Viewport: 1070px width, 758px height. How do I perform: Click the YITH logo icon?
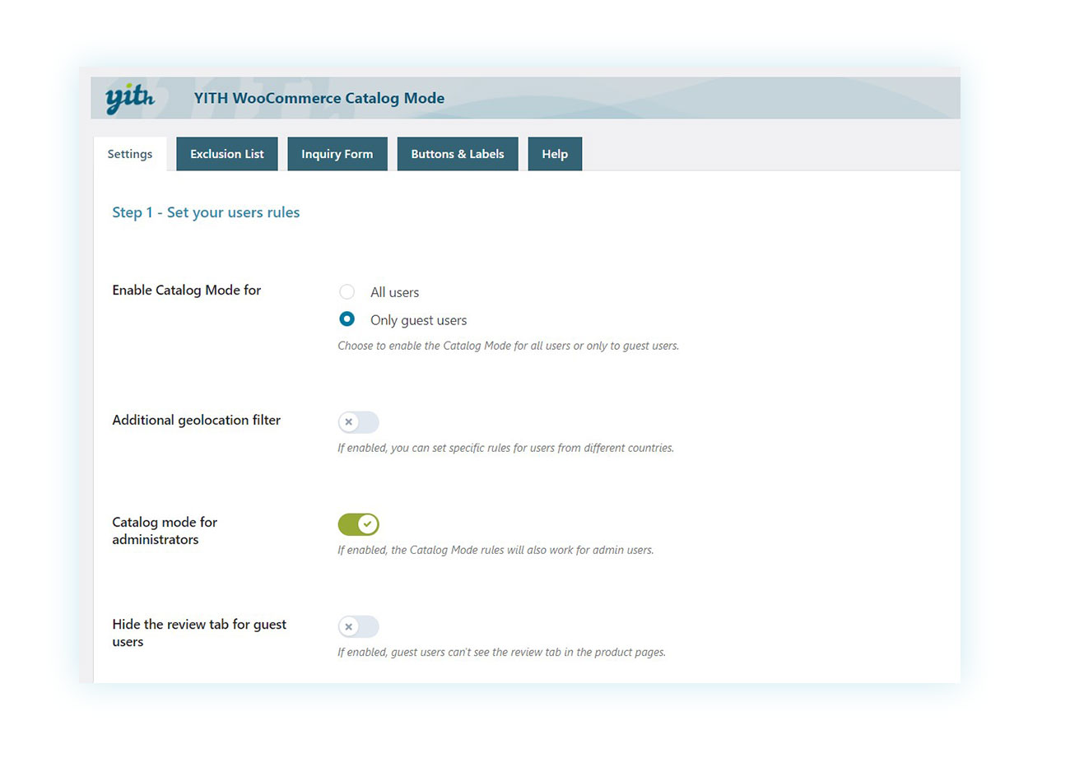click(x=129, y=99)
